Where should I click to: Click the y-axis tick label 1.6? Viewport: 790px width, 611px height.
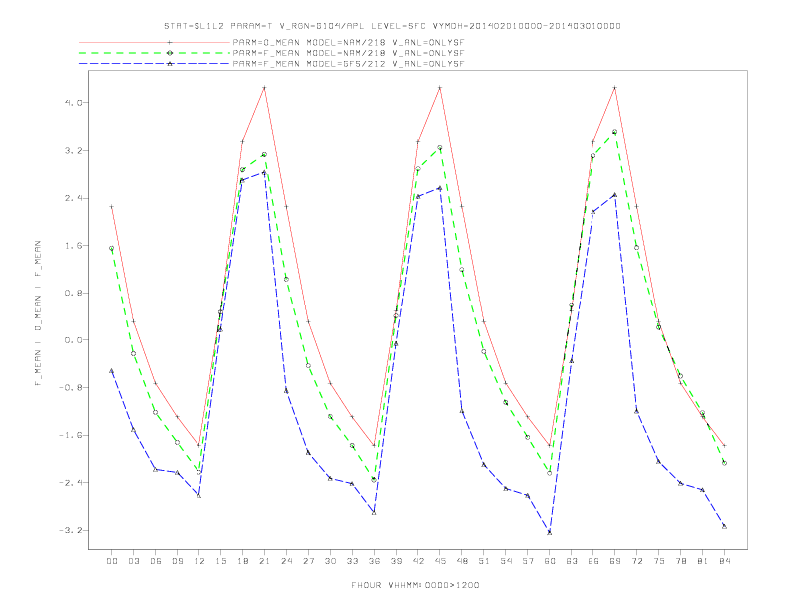tap(74, 246)
